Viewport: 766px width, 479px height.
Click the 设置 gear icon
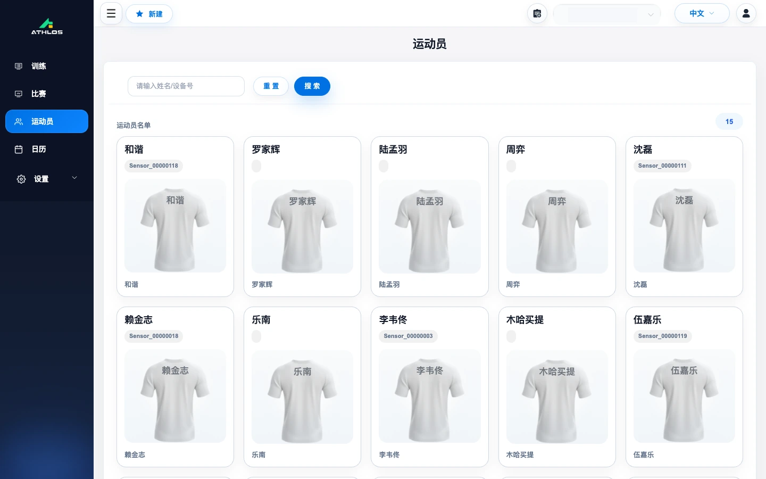(21, 179)
